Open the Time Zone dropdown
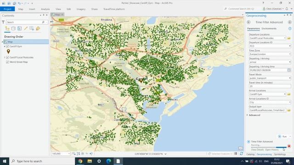 [290, 54]
